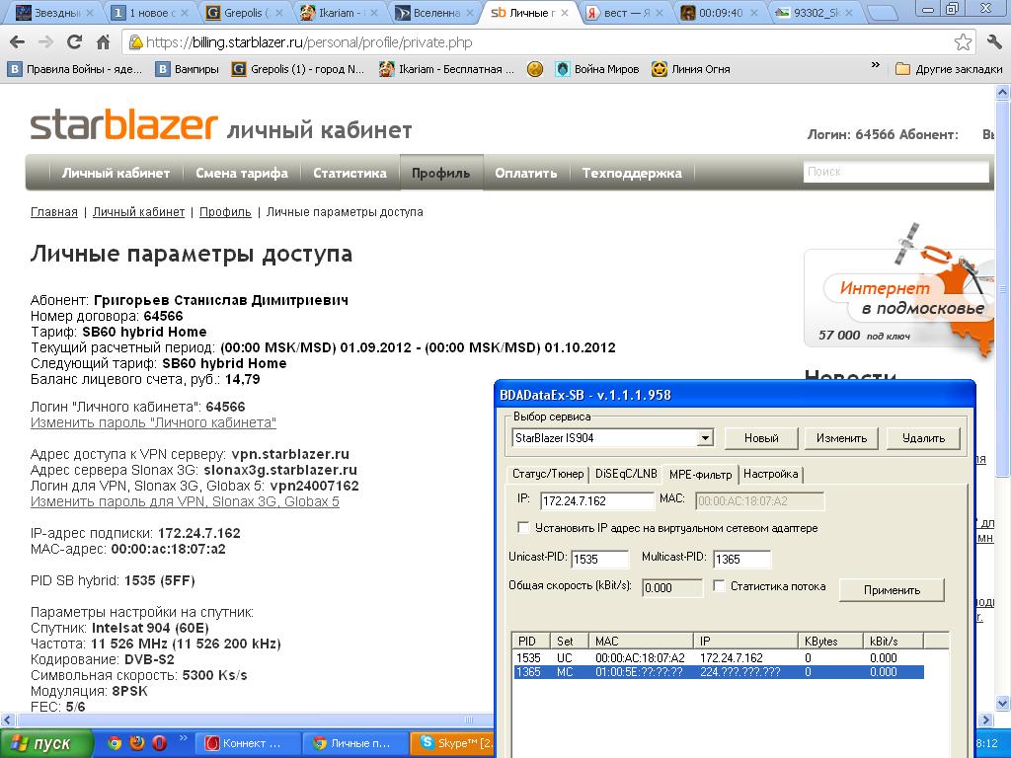Go back with the browser back arrow
Screen dimensions: 1011x758
pyautogui.click(x=18, y=42)
